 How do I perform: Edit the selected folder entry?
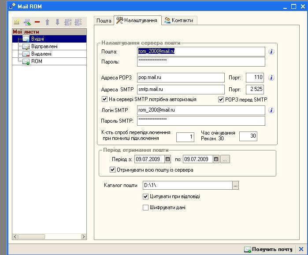pyautogui.click(x=27, y=22)
